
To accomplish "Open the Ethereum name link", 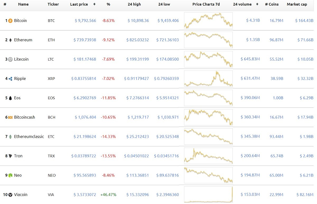I will pos(23,40).
